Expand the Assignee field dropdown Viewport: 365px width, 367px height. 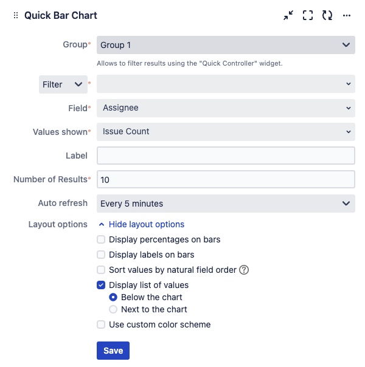tap(226, 108)
